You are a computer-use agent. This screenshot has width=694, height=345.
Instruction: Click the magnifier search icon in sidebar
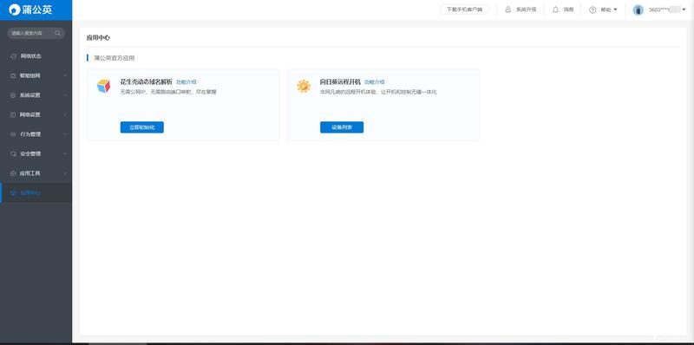point(57,33)
